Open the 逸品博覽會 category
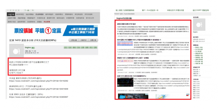 pos(30,14)
